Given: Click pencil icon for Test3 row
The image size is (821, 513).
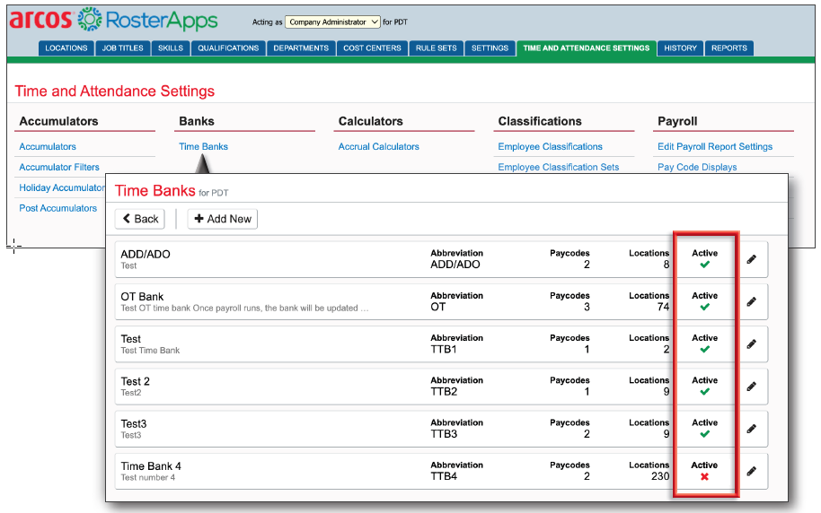Looking at the screenshot, I should pyautogui.click(x=751, y=429).
